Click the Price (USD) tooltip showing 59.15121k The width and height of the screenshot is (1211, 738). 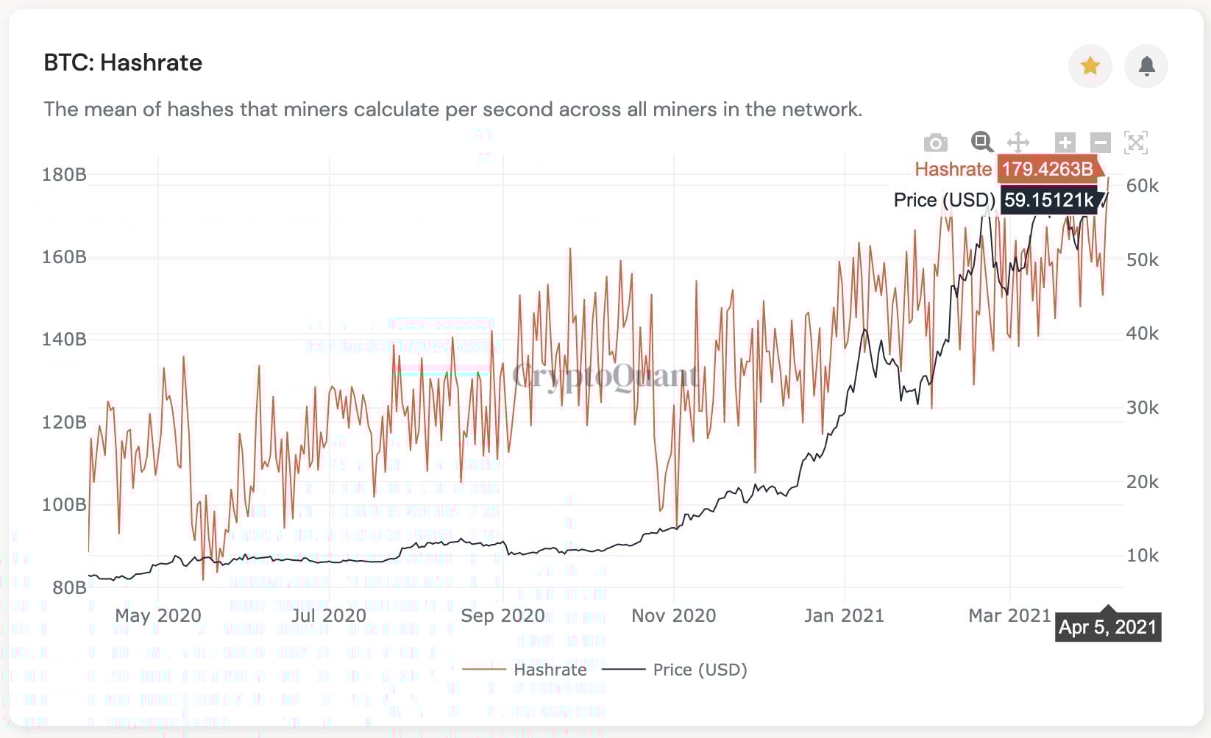(x=1048, y=199)
